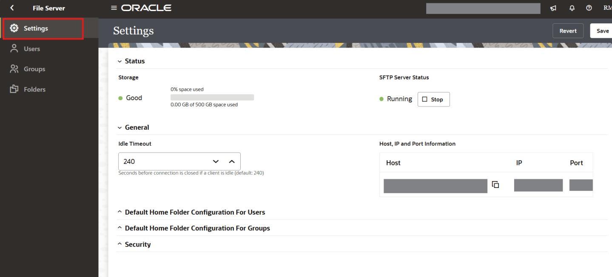Open Folders in the sidebar
The image size is (612, 277).
point(34,90)
